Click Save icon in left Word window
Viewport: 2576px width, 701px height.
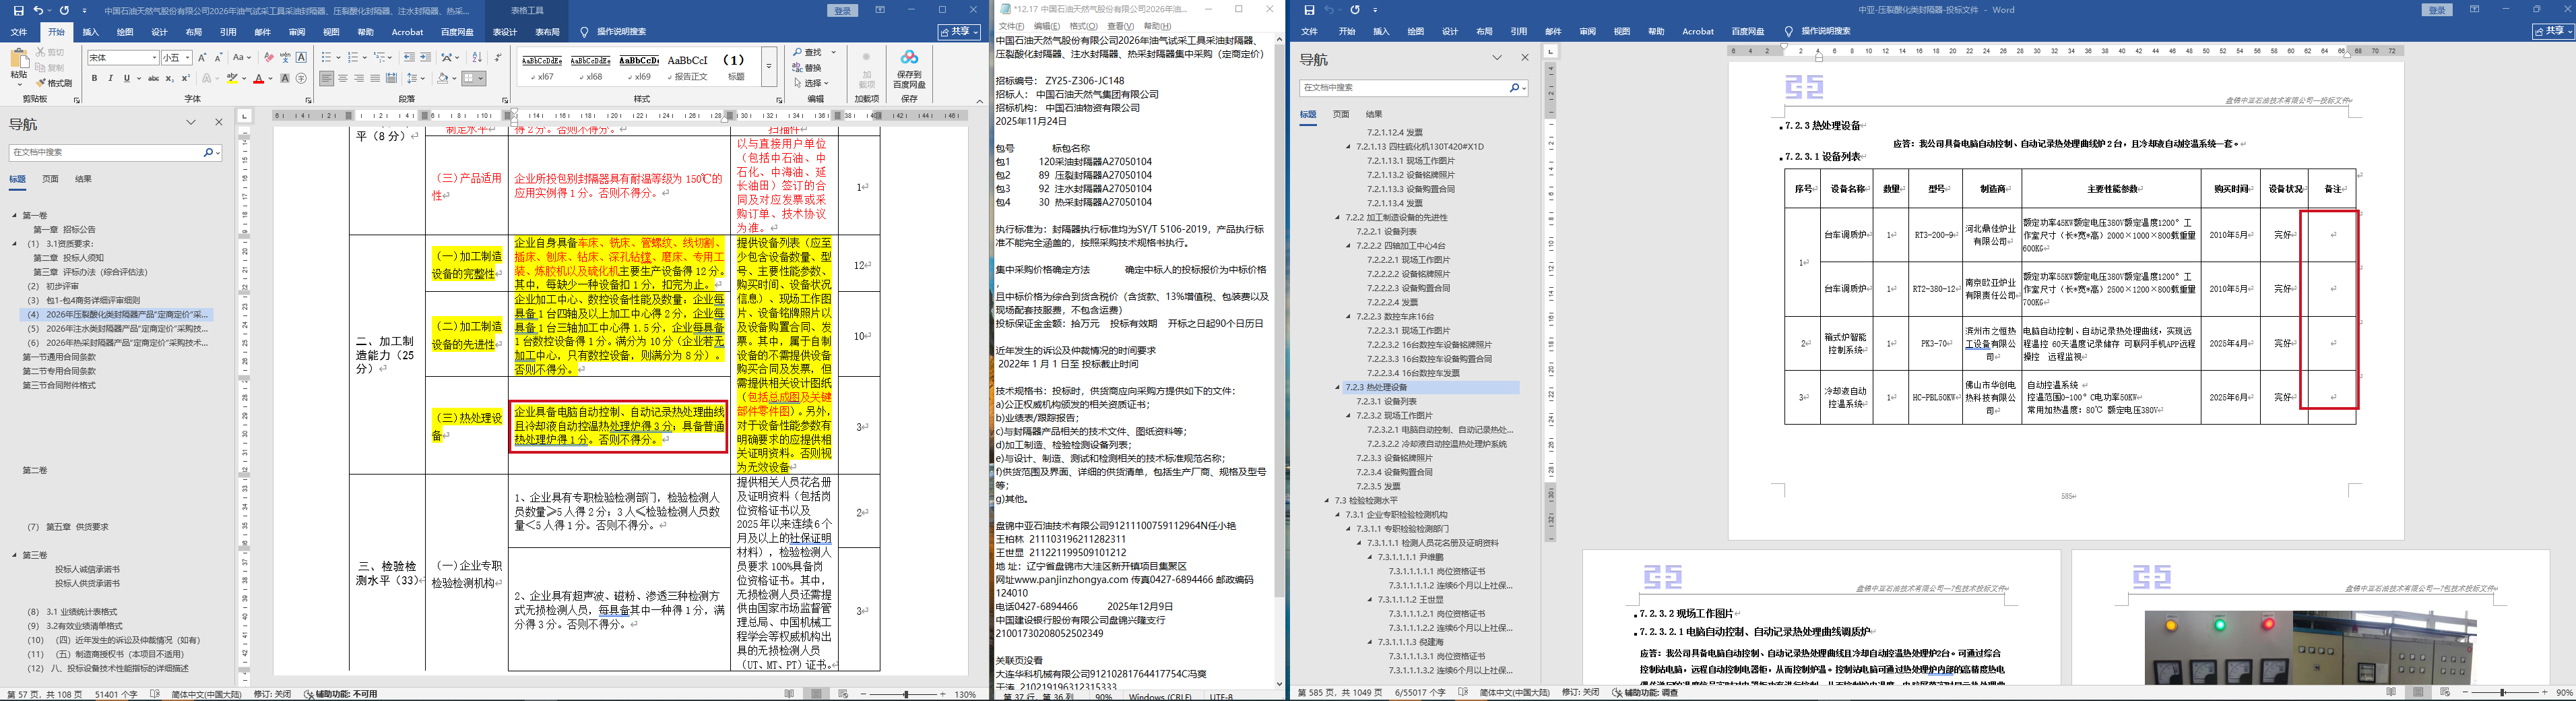pyautogui.click(x=18, y=10)
